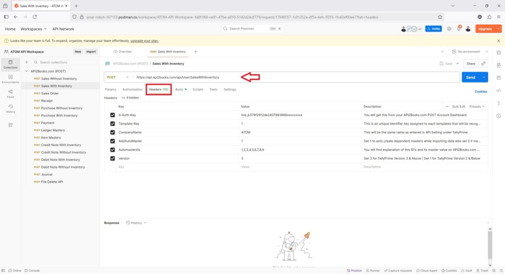This screenshot has height=274, width=505.
Task: Bookmark this page with the star icon
Action: (440, 17)
